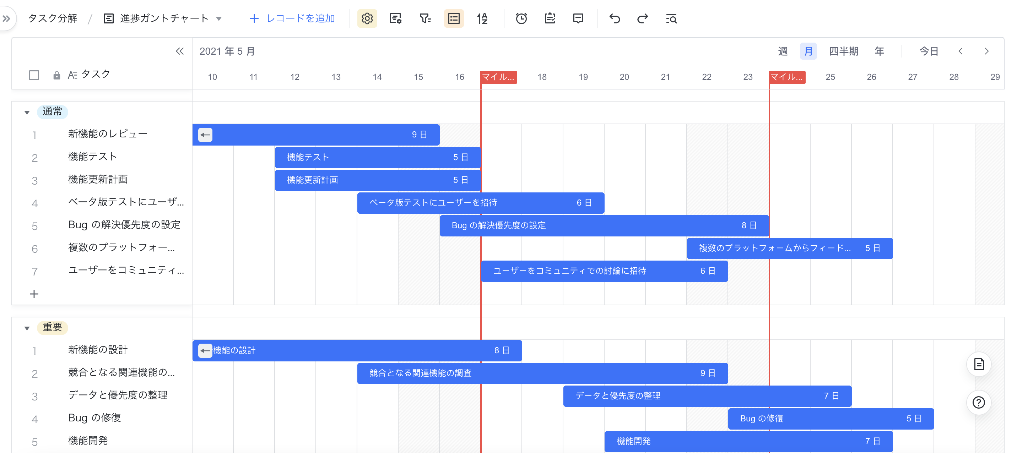
Task: Open the alarm clock reminder icon
Action: [x=521, y=18]
